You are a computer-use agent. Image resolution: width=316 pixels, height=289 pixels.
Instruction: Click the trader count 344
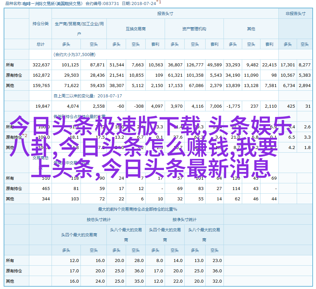tap(46, 199)
